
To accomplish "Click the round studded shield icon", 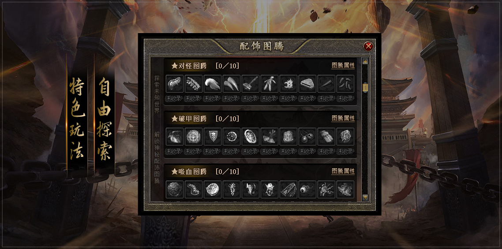I will 232,137.
